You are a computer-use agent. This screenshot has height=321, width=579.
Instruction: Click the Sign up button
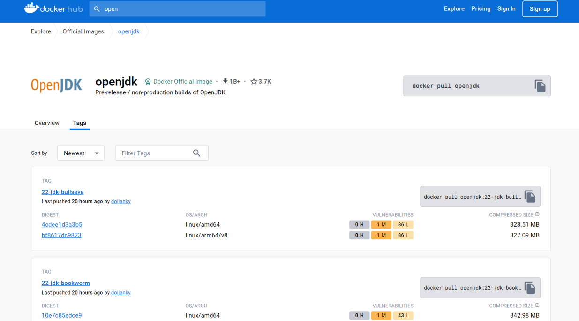tap(540, 9)
